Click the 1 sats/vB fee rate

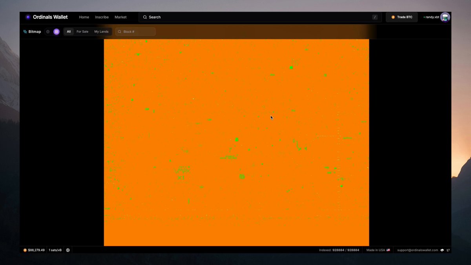click(x=55, y=250)
